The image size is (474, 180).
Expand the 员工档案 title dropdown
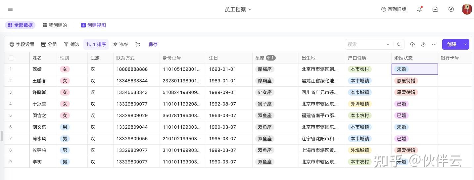[250, 9]
